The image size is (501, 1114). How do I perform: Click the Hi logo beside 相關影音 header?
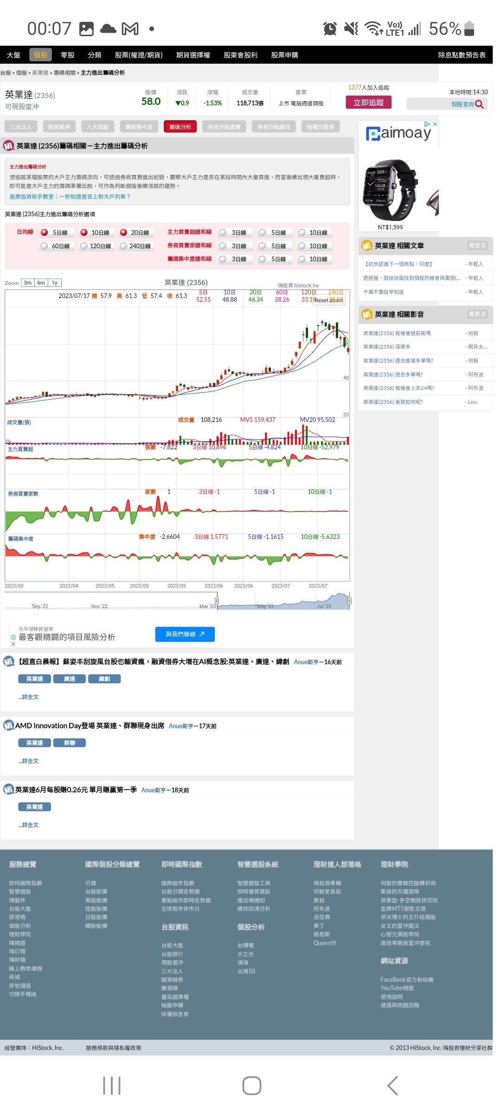[367, 314]
